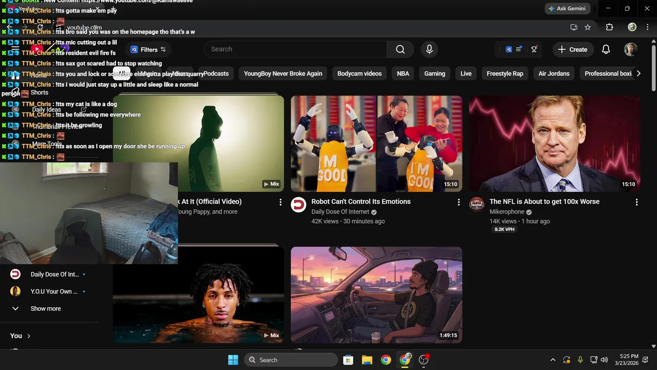
Task: Open Chrome's three-dot menu
Action: (x=648, y=27)
